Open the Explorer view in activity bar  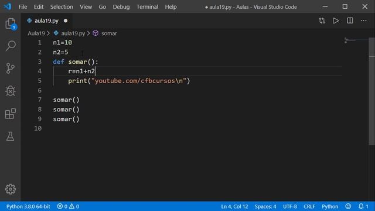point(11,23)
